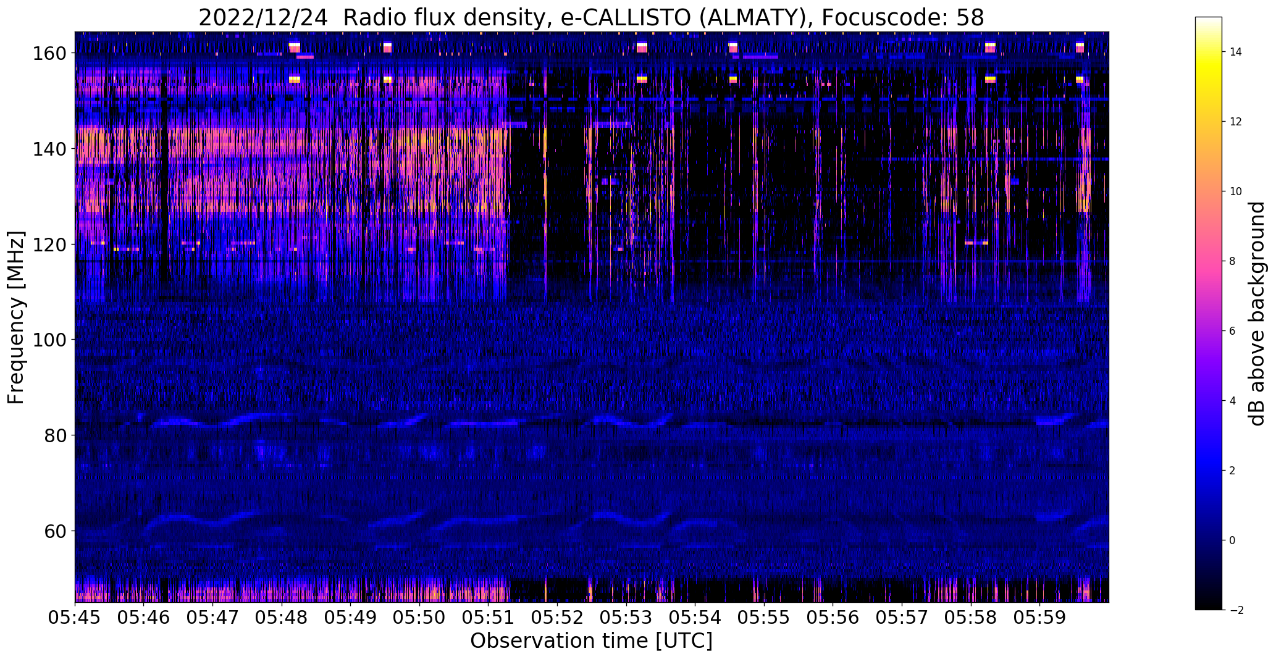Image resolution: width=1276 pixels, height=659 pixels.
Task: Click the 05:48 time tick label
Action: coord(282,618)
